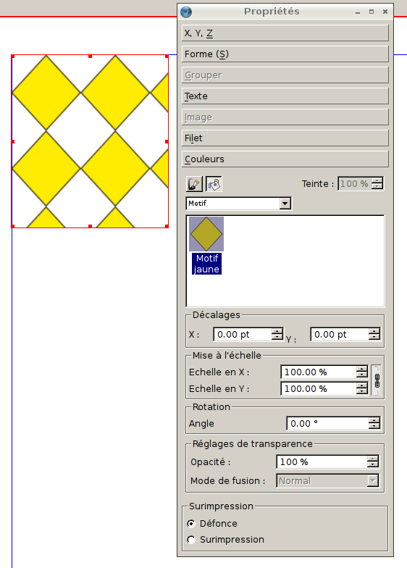This screenshot has width=407, height=568.
Task: Click the Opacité percentage field
Action: point(322,462)
